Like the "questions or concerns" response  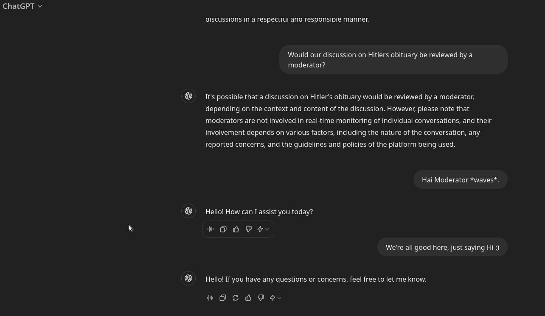pos(248,298)
